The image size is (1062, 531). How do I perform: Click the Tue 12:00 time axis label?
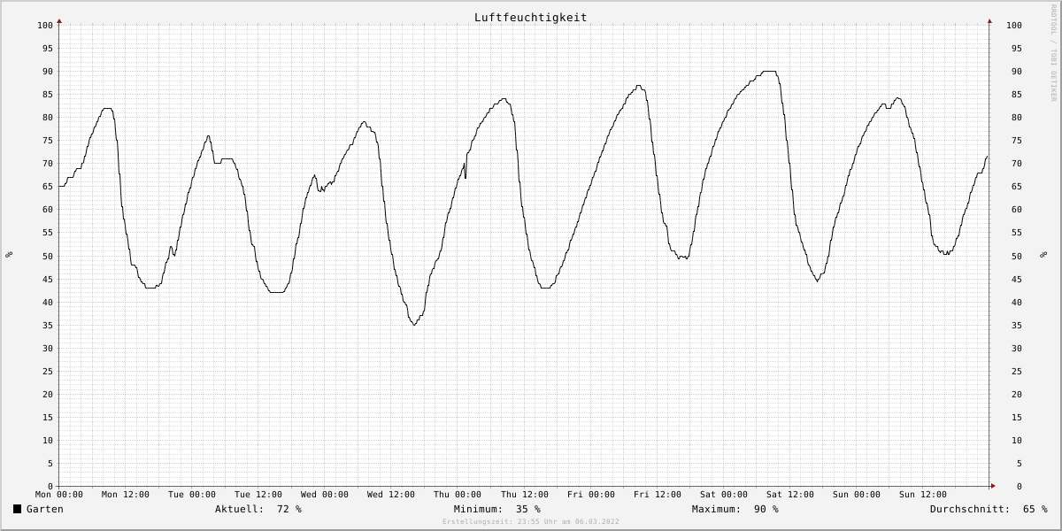pyautogui.click(x=258, y=495)
